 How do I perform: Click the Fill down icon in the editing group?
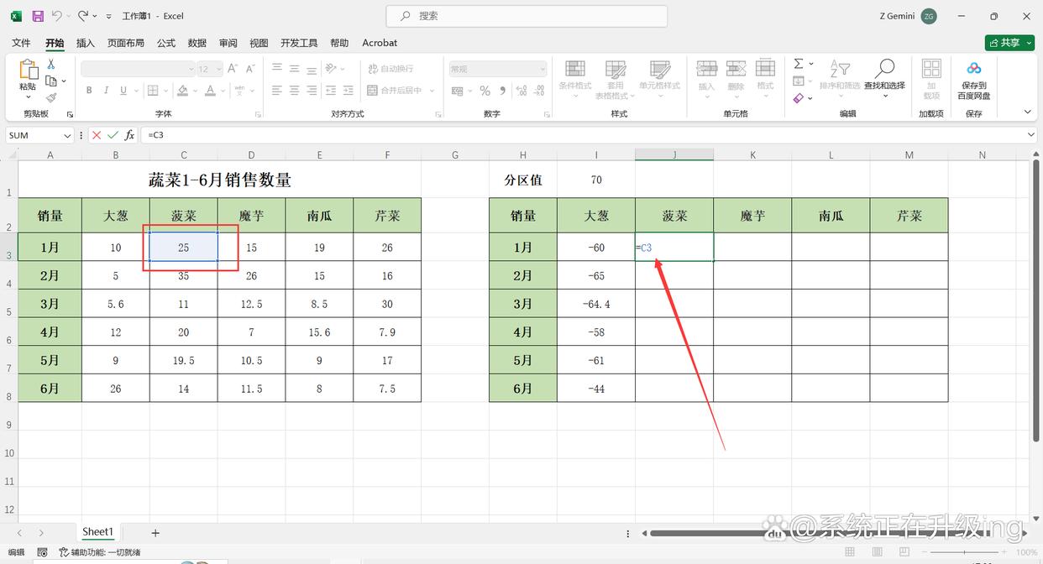coord(799,81)
